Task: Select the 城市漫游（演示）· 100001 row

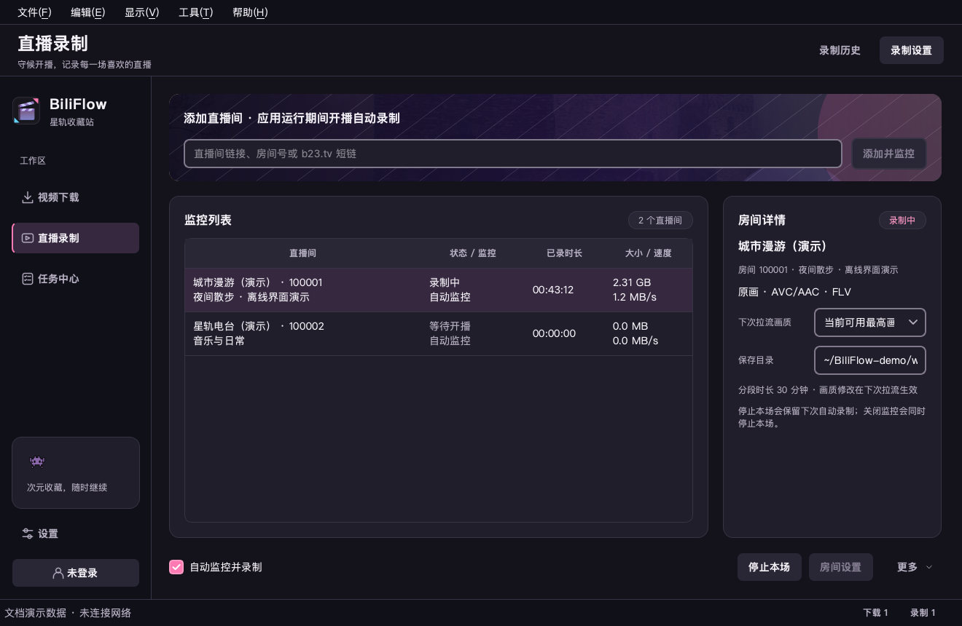Action: 438,290
